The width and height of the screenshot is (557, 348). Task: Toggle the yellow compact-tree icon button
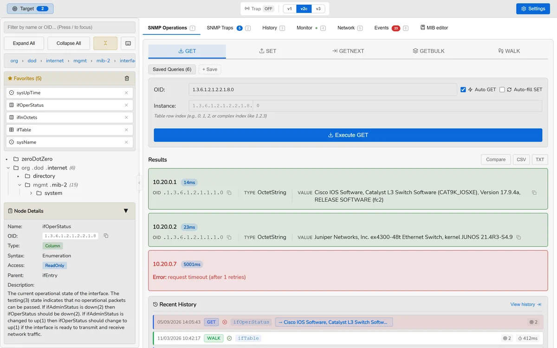tap(105, 43)
